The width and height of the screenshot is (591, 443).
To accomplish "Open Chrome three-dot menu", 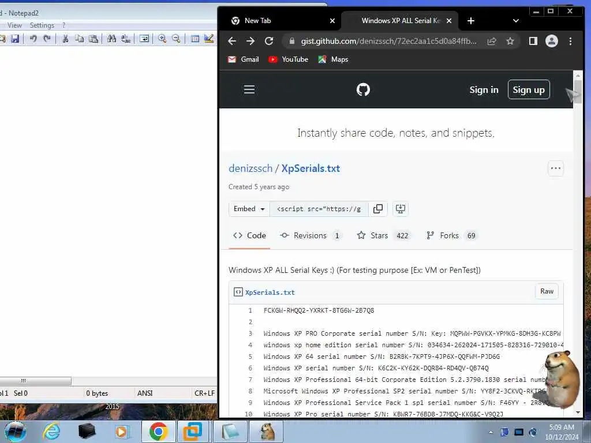I will tap(570, 41).
